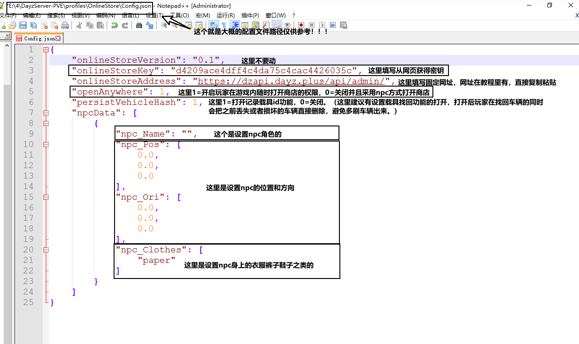Click the Cut scissors icon

click(79, 25)
